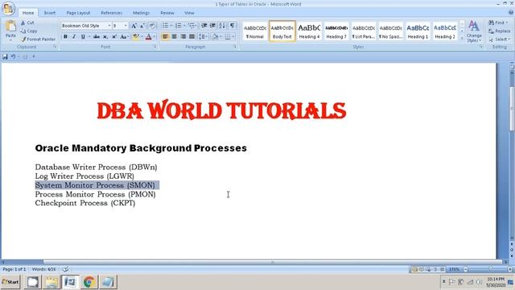Click on line Checkpoint Process (CKPT)
Viewport: 515px width, 290px height.
[x=85, y=203]
